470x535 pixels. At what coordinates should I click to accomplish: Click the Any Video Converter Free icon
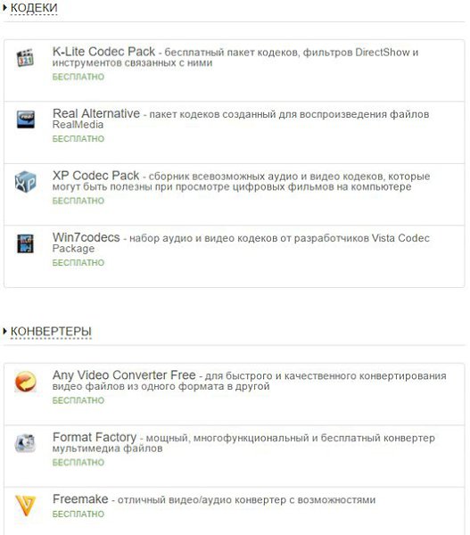(x=25, y=381)
